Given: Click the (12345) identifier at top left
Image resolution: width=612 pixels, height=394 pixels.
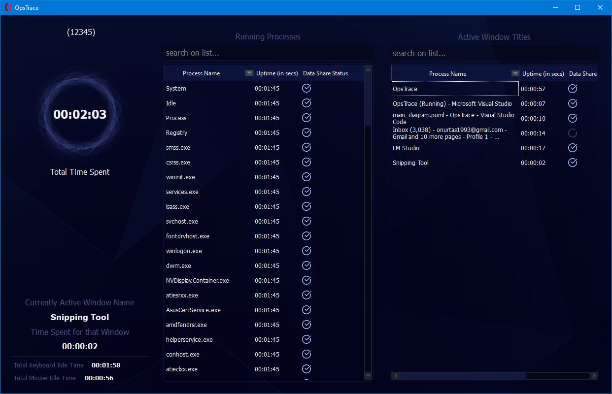Looking at the screenshot, I should 81,32.
